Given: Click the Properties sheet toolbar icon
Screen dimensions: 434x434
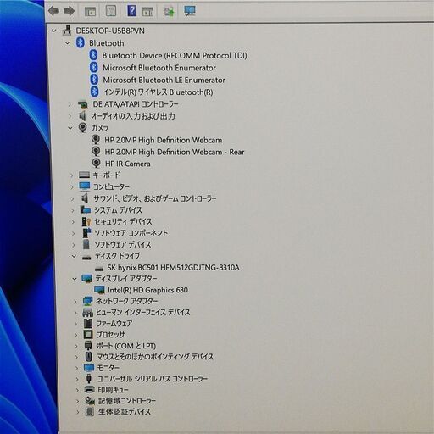Looking at the screenshot, I should coord(111,11).
